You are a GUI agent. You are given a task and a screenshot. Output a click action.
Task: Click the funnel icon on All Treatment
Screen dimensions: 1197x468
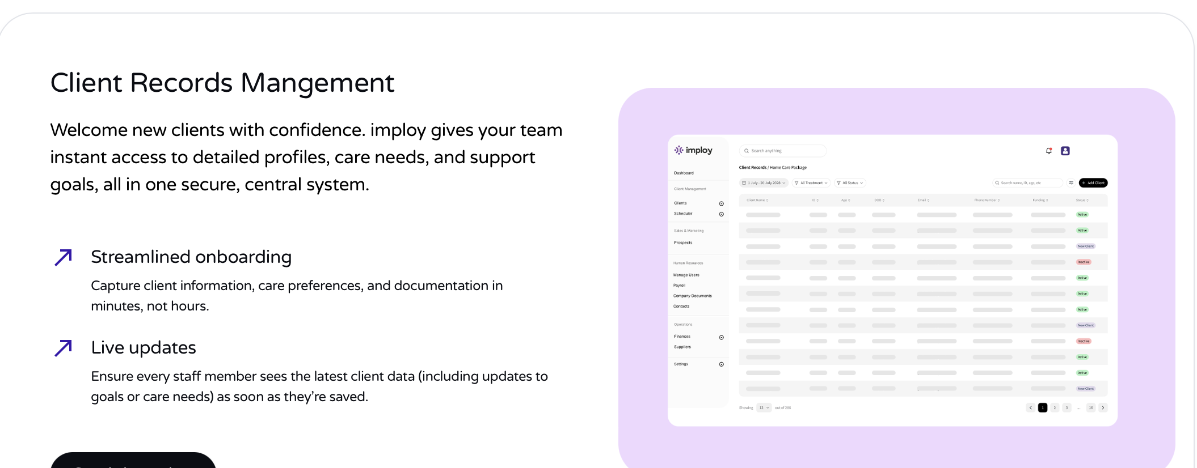click(x=796, y=183)
